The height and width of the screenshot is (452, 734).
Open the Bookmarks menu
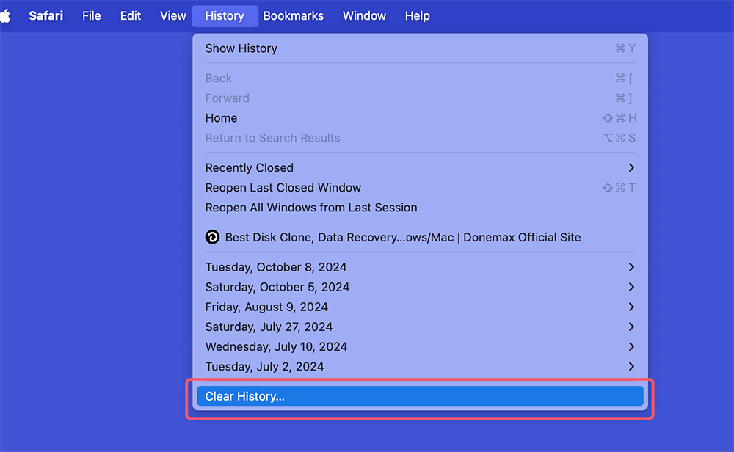click(293, 15)
